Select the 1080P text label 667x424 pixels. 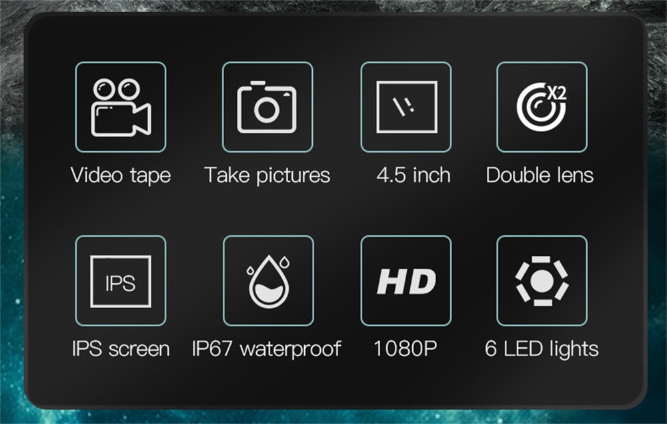point(406,349)
